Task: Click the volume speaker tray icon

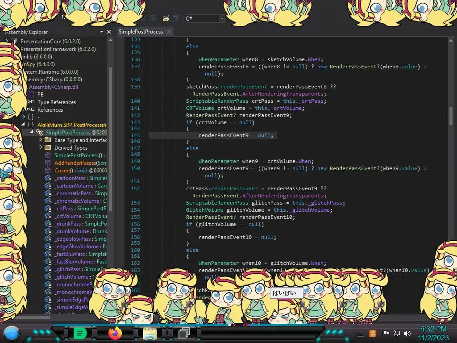Action: coord(407,333)
